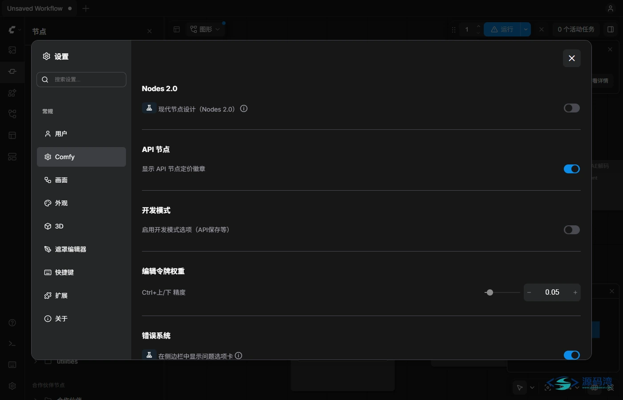Increase the batch count with the up arrow

(478, 26)
